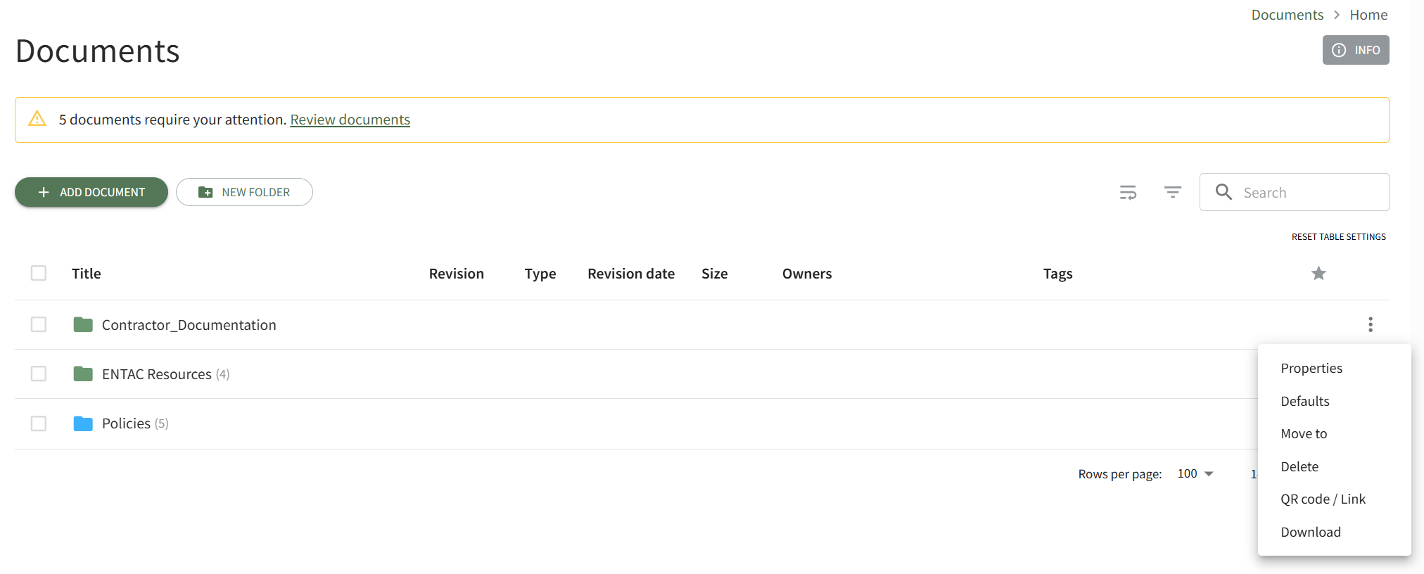This screenshot has width=1424, height=574.
Task: Check the Policies row checkbox
Action: point(39,423)
